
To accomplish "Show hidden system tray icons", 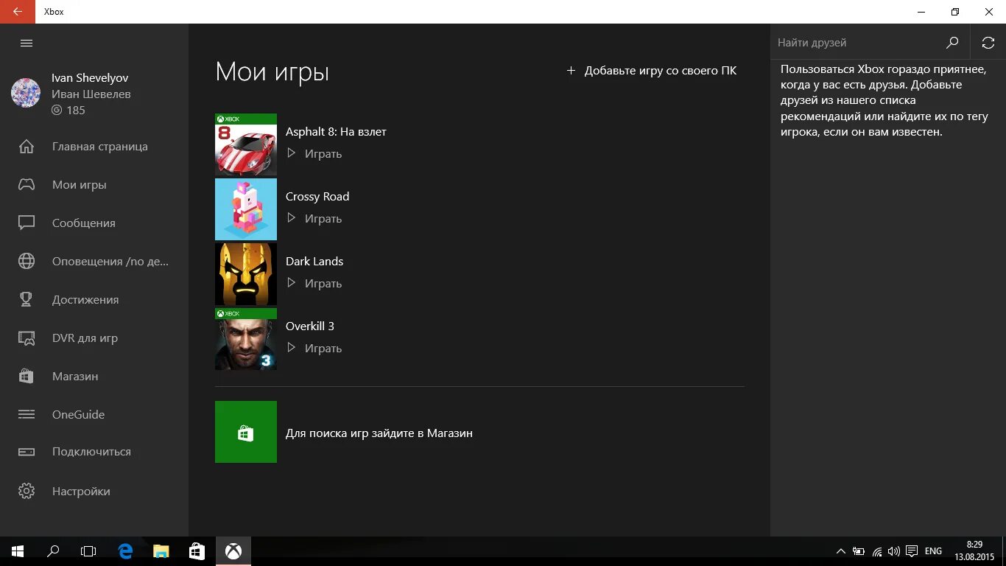I will [841, 551].
